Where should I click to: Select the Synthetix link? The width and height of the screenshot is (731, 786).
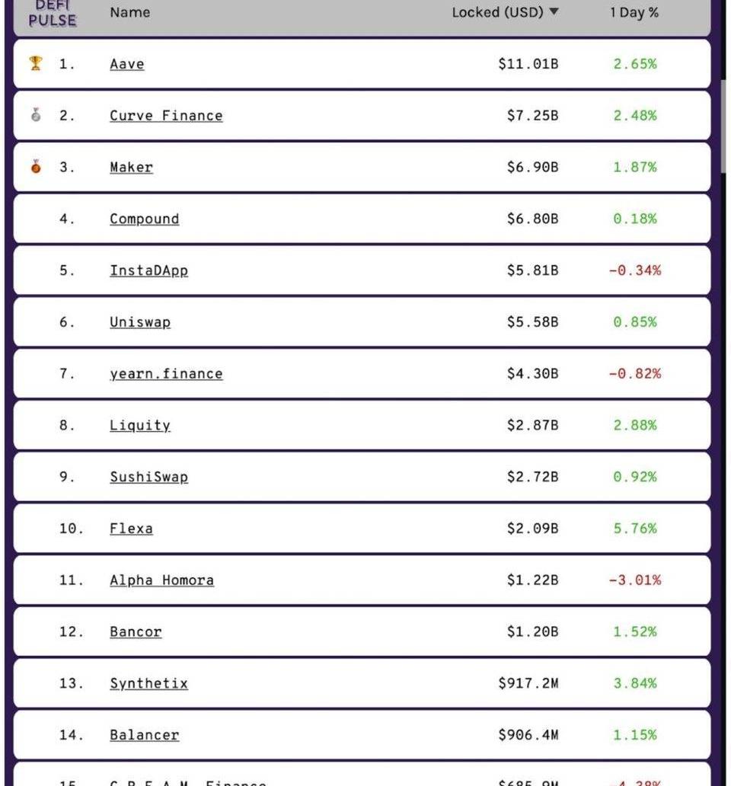click(148, 684)
